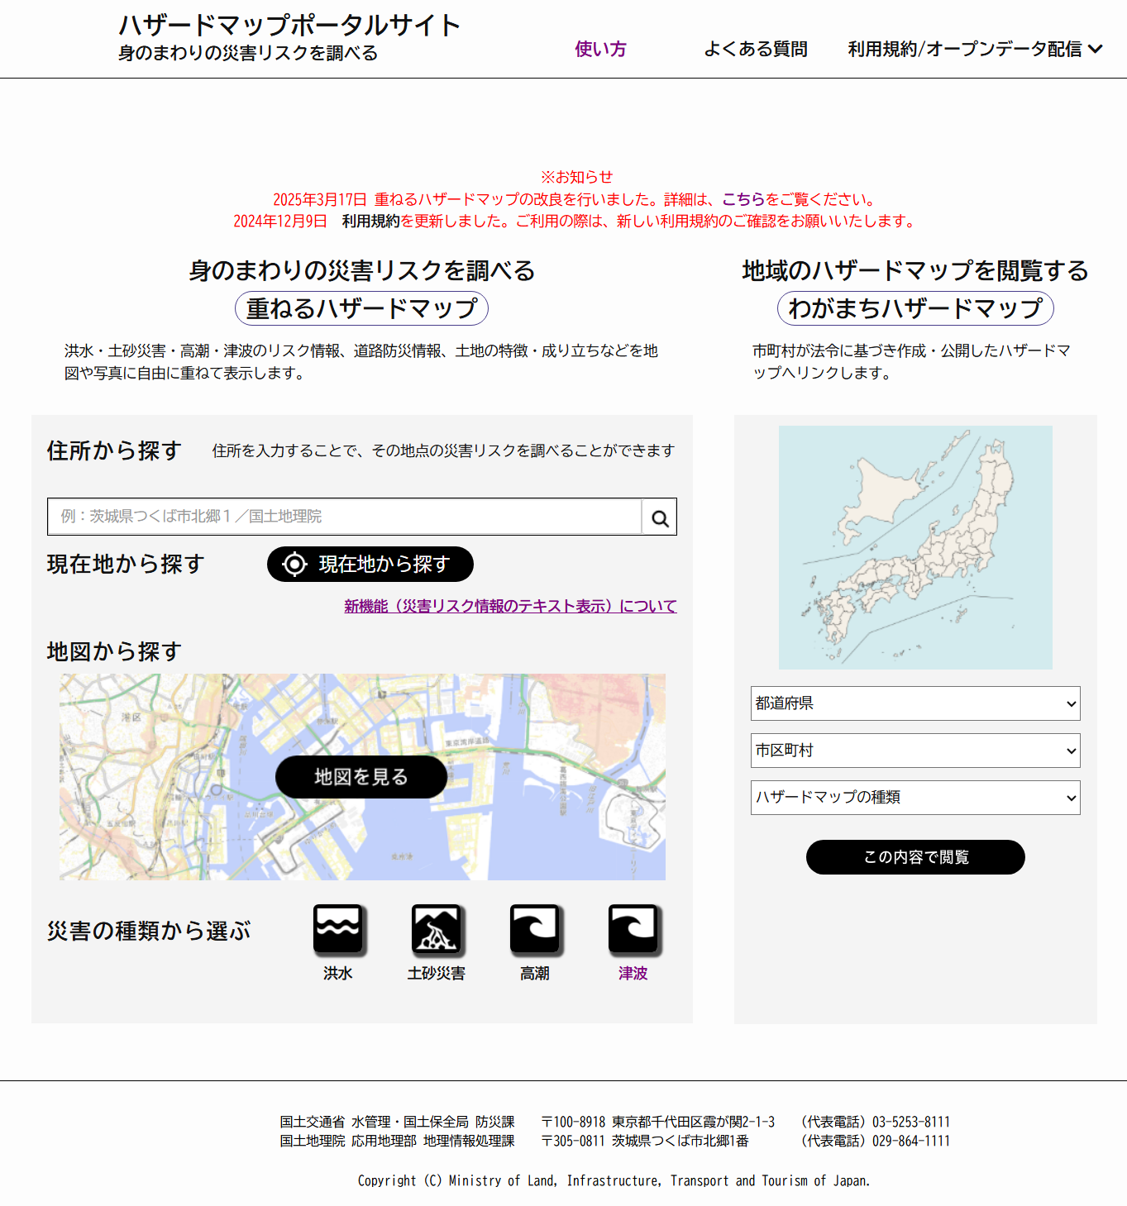The image size is (1127, 1206).
Task: Select the landslide (土砂災害) hazard icon
Action: 437,929
